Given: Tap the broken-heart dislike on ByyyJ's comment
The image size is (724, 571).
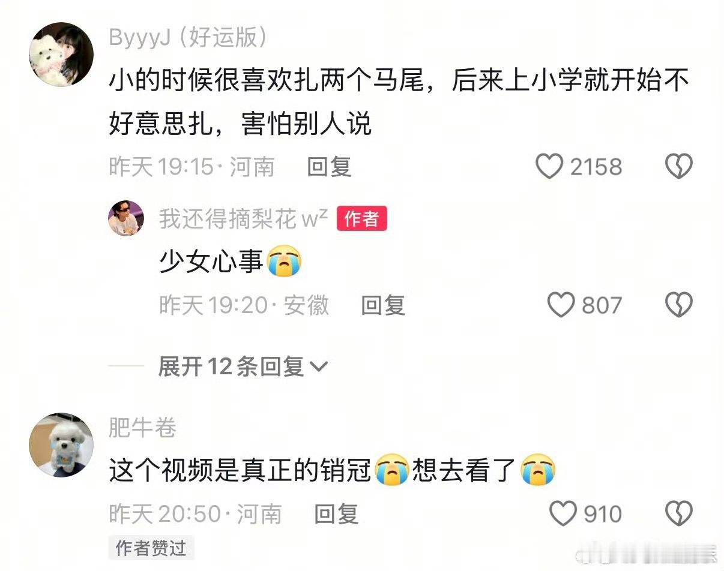Looking at the screenshot, I should click(679, 167).
